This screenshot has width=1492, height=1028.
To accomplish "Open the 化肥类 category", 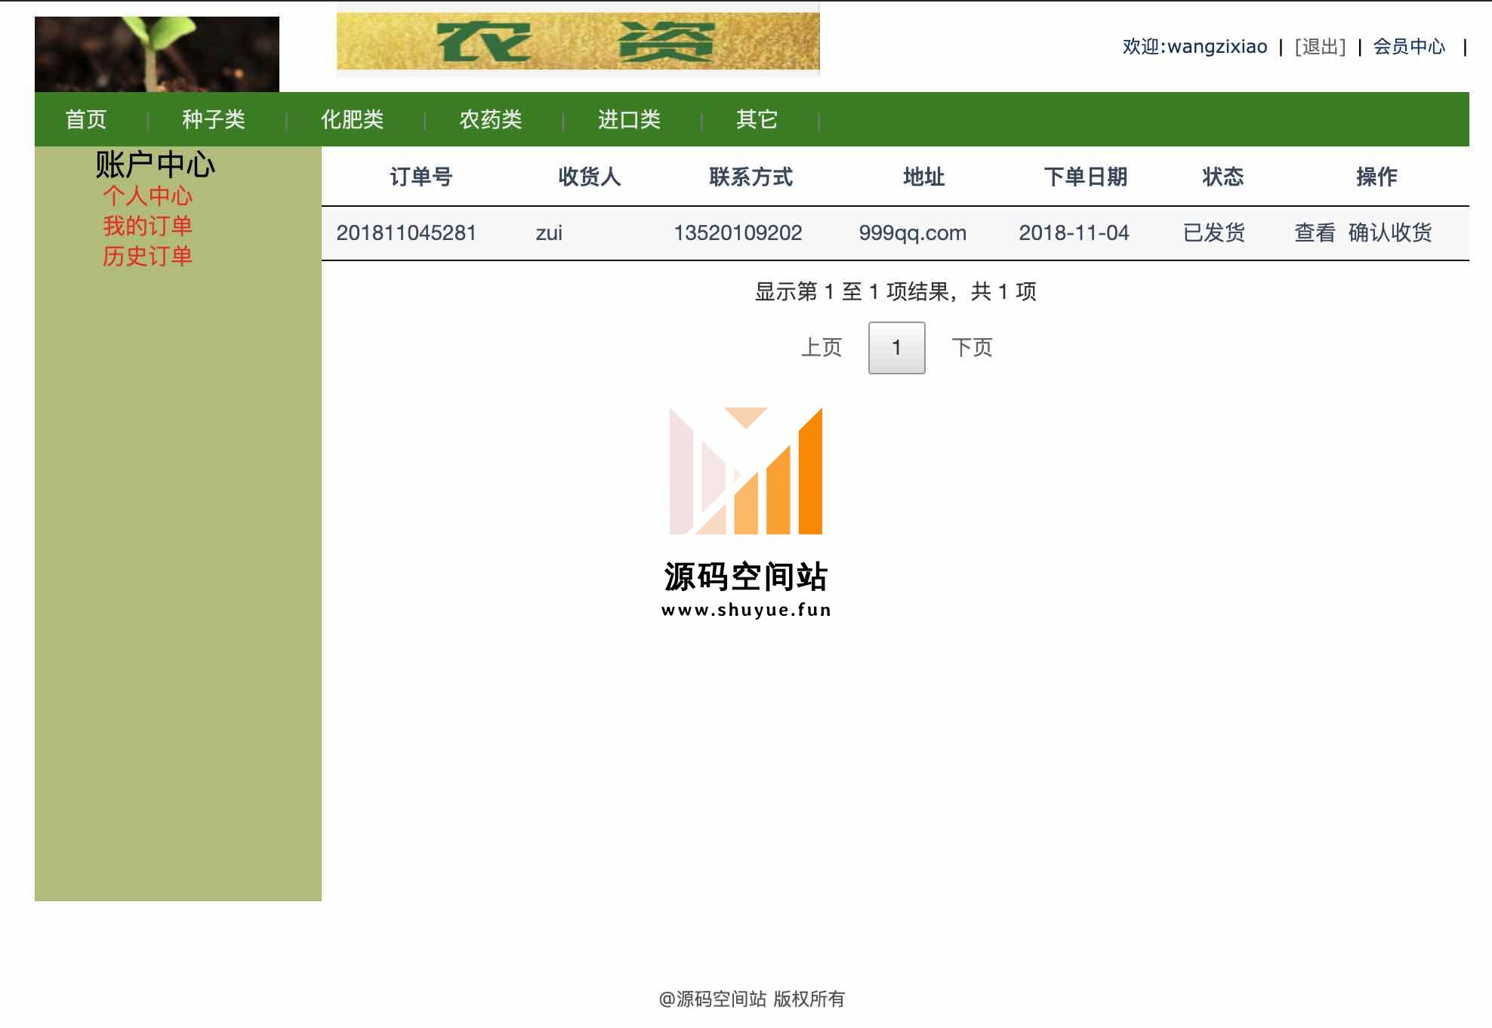I will pos(353,119).
